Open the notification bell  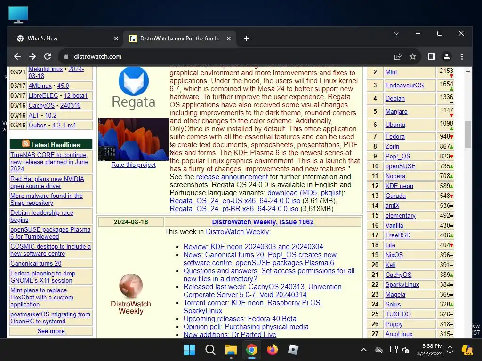point(450,350)
